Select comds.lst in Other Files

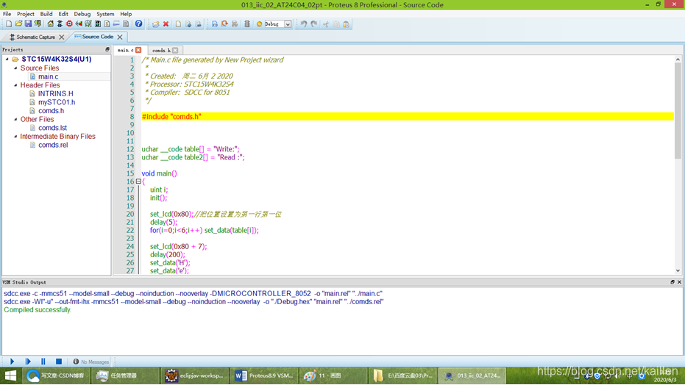(x=52, y=128)
